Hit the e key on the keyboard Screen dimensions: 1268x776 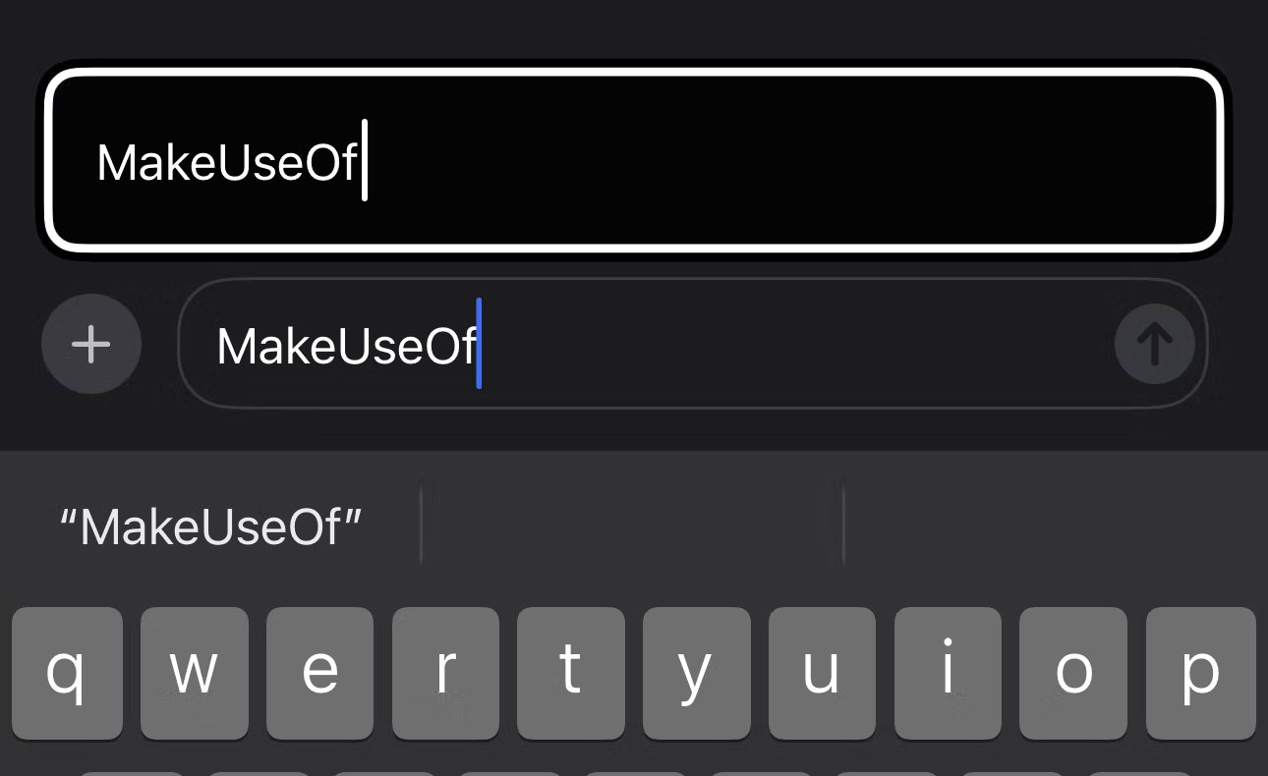pyautogui.click(x=319, y=673)
